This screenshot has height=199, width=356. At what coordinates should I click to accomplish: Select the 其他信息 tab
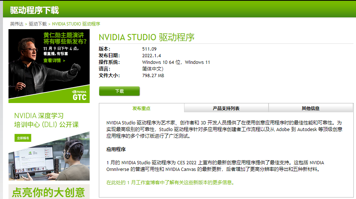310,108
